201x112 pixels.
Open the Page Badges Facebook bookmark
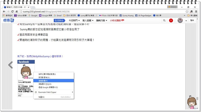coord(143,15)
